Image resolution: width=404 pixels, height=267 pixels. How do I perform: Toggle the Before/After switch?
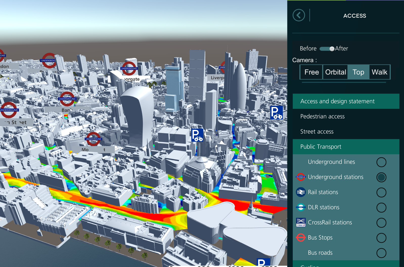327,49
